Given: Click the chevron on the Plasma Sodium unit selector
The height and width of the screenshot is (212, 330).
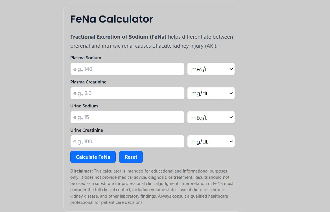Looking at the screenshot, I should pyautogui.click(x=231, y=69).
